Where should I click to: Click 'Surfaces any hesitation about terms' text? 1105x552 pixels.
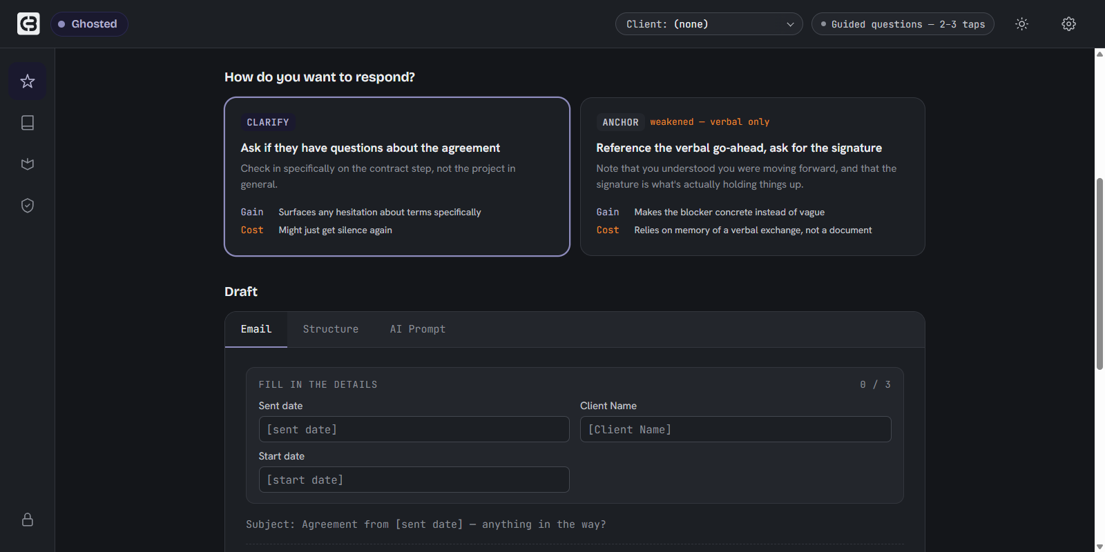(x=380, y=213)
